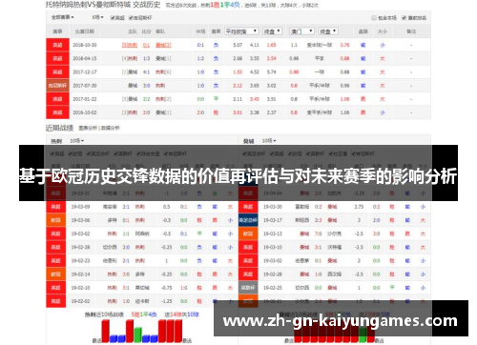Click the 英超 badge for 2018-10-30 match
Viewport: 477px width, 345px height.
click(57, 45)
